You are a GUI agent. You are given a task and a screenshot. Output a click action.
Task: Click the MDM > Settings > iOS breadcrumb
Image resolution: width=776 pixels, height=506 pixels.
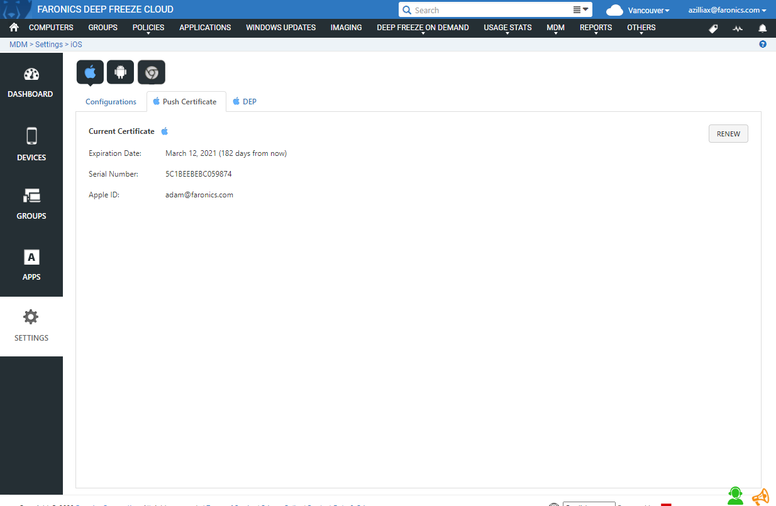[x=45, y=45]
